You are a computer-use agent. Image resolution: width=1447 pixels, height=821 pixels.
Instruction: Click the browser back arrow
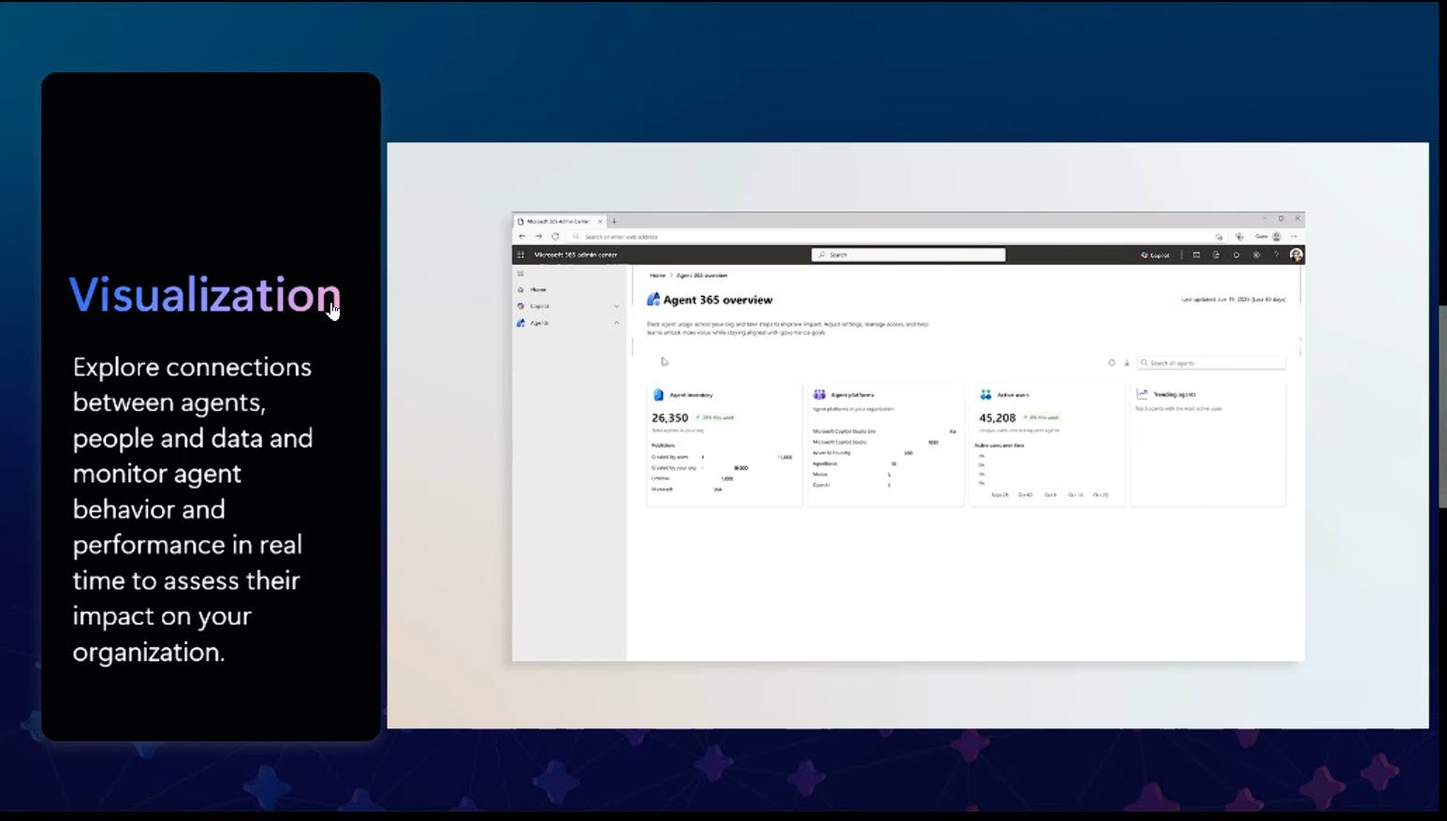[x=522, y=237]
